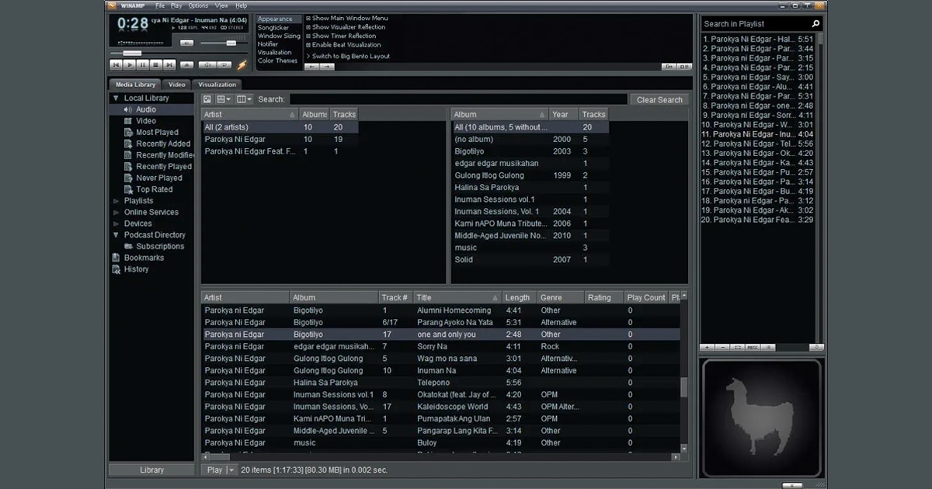
Task: Expand the Playlists tree node
Action: point(116,201)
